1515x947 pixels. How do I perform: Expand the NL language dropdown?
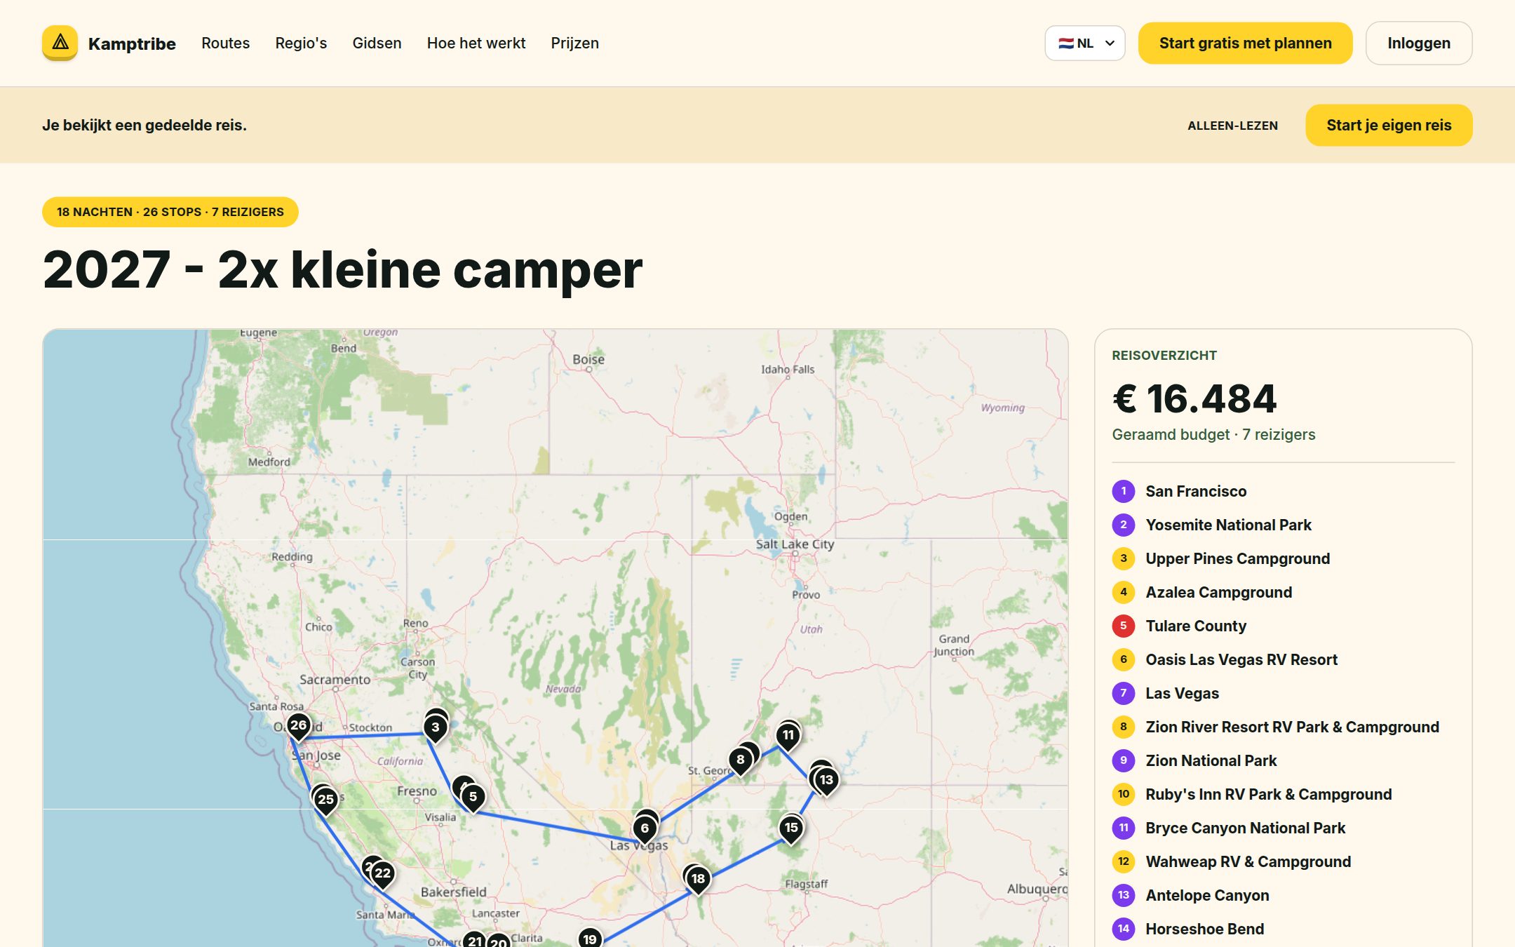1085,43
